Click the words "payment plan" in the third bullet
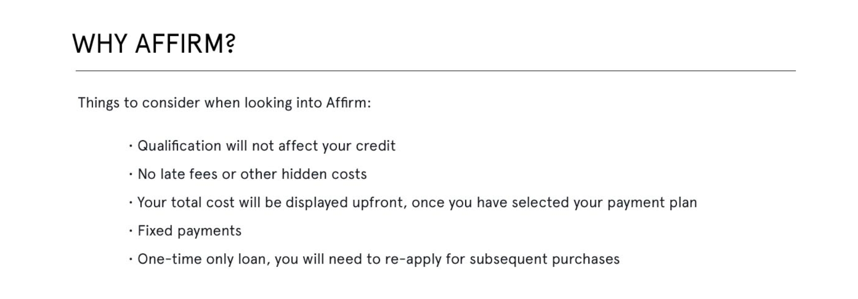Image resolution: width=858 pixels, height=299 pixels. coord(652,203)
